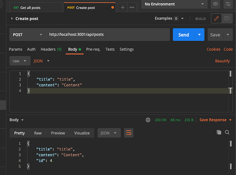Copy the response body with the copy icon

click(x=219, y=132)
